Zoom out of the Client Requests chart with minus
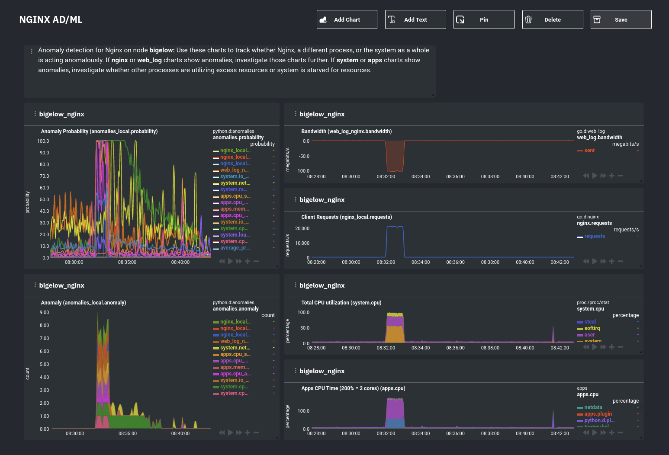Viewport: 669px width, 455px height. coord(621,261)
